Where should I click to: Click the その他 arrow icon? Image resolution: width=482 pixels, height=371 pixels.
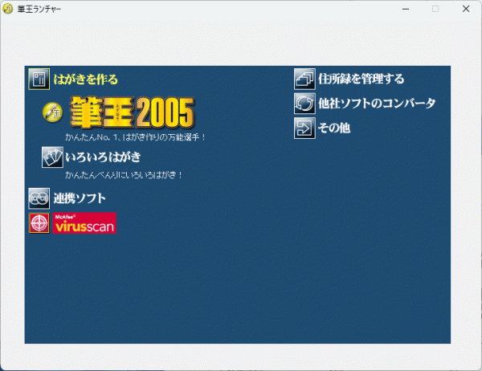304,128
